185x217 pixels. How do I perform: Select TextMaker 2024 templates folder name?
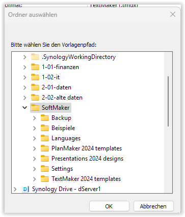coord(86,179)
